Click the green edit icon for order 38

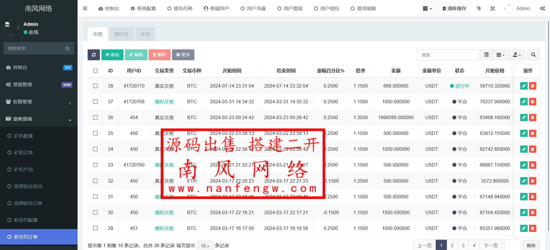524,86
